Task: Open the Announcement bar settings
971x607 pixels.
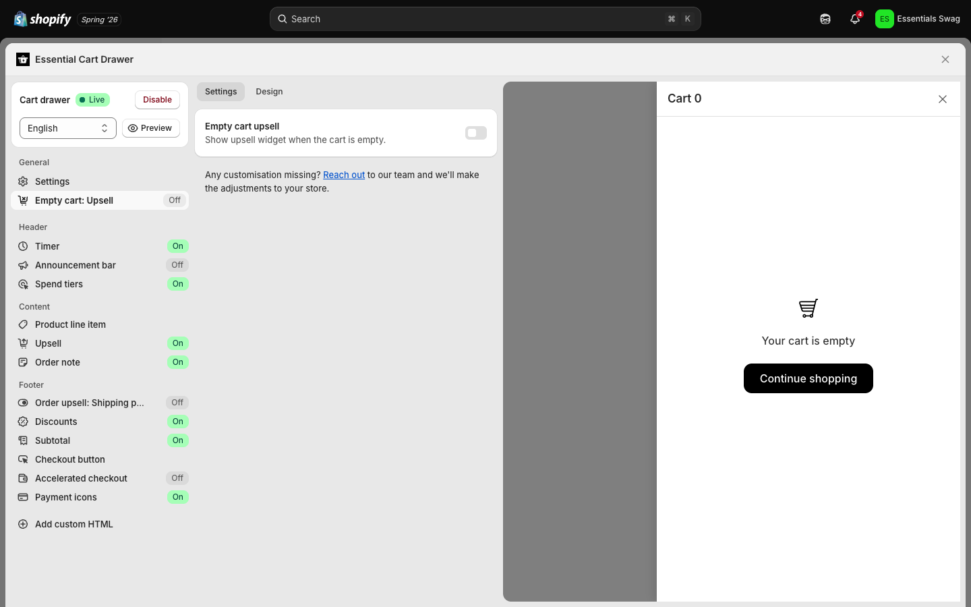Action: (100, 265)
